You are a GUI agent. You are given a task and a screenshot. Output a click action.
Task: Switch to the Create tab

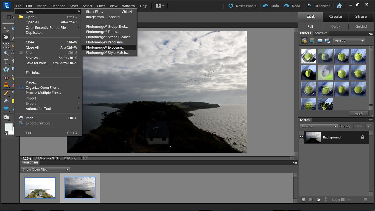pyautogui.click(x=335, y=16)
